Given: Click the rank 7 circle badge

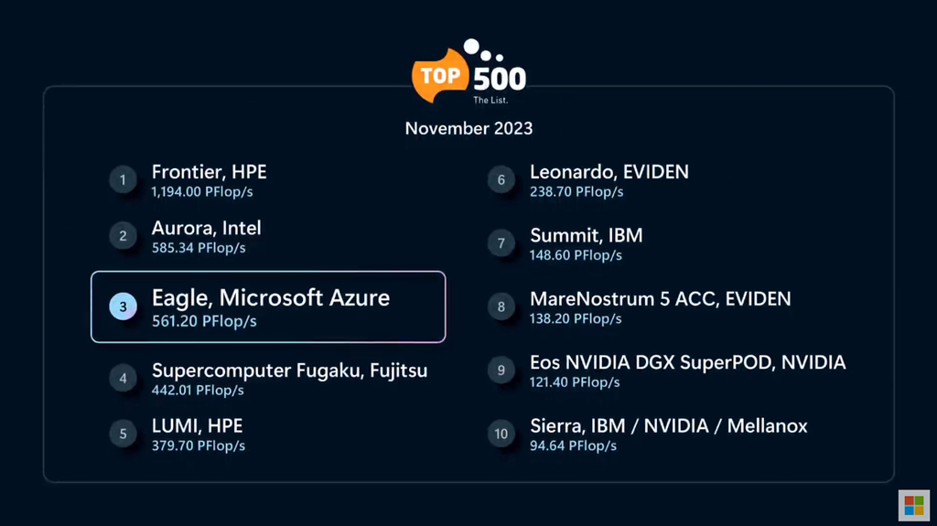Looking at the screenshot, I should coord(501,243).
